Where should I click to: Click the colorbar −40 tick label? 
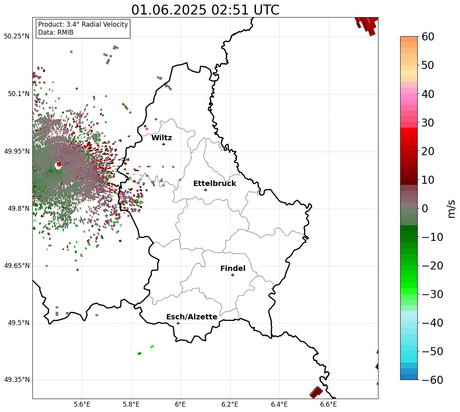(433, 323)
